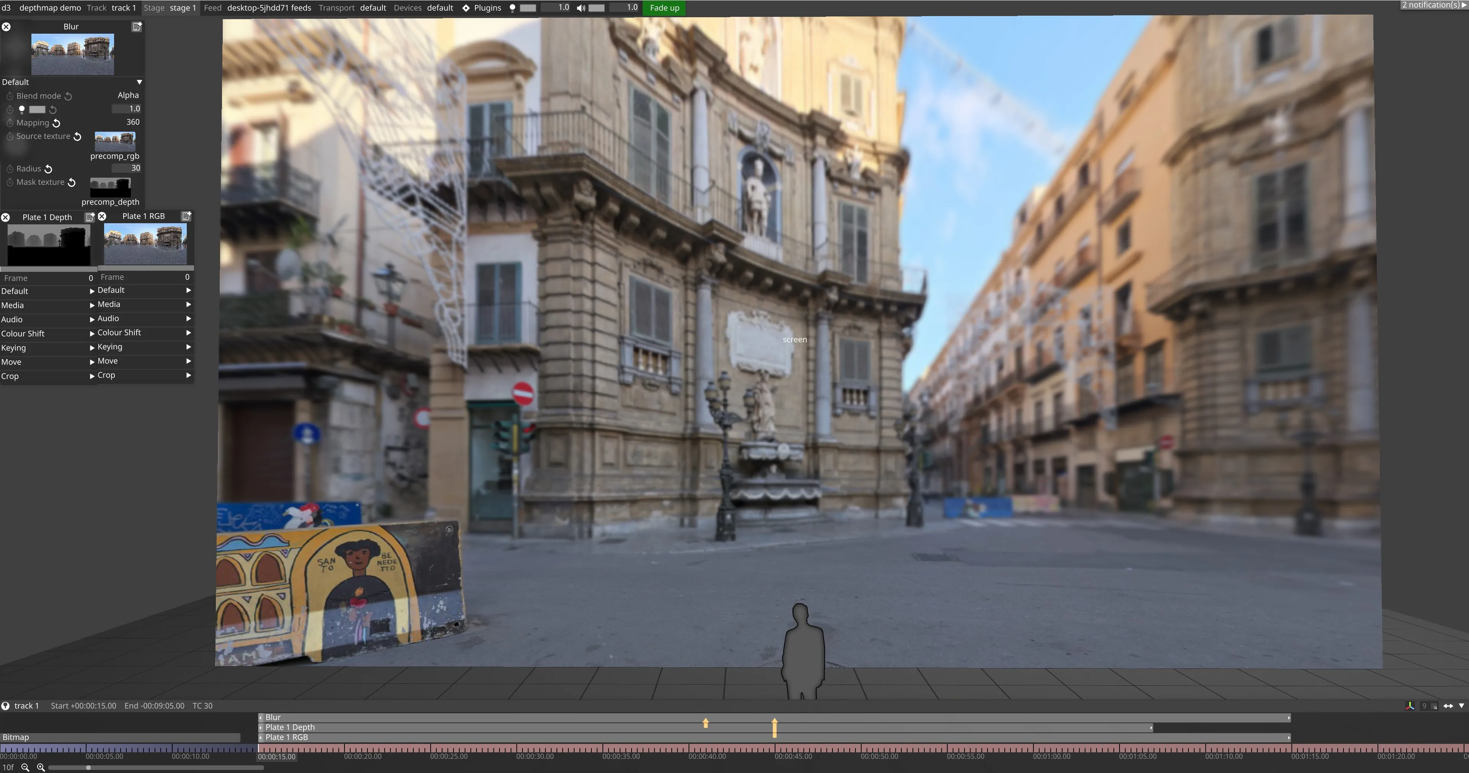1469x773 pixels.
Task: Toggle keyframing stopwatch for Source texture
Action: tap(10, 136)
